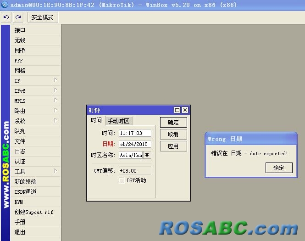Click the 日期 date input field
Screen dimensions: 305x241
point(135,144)
